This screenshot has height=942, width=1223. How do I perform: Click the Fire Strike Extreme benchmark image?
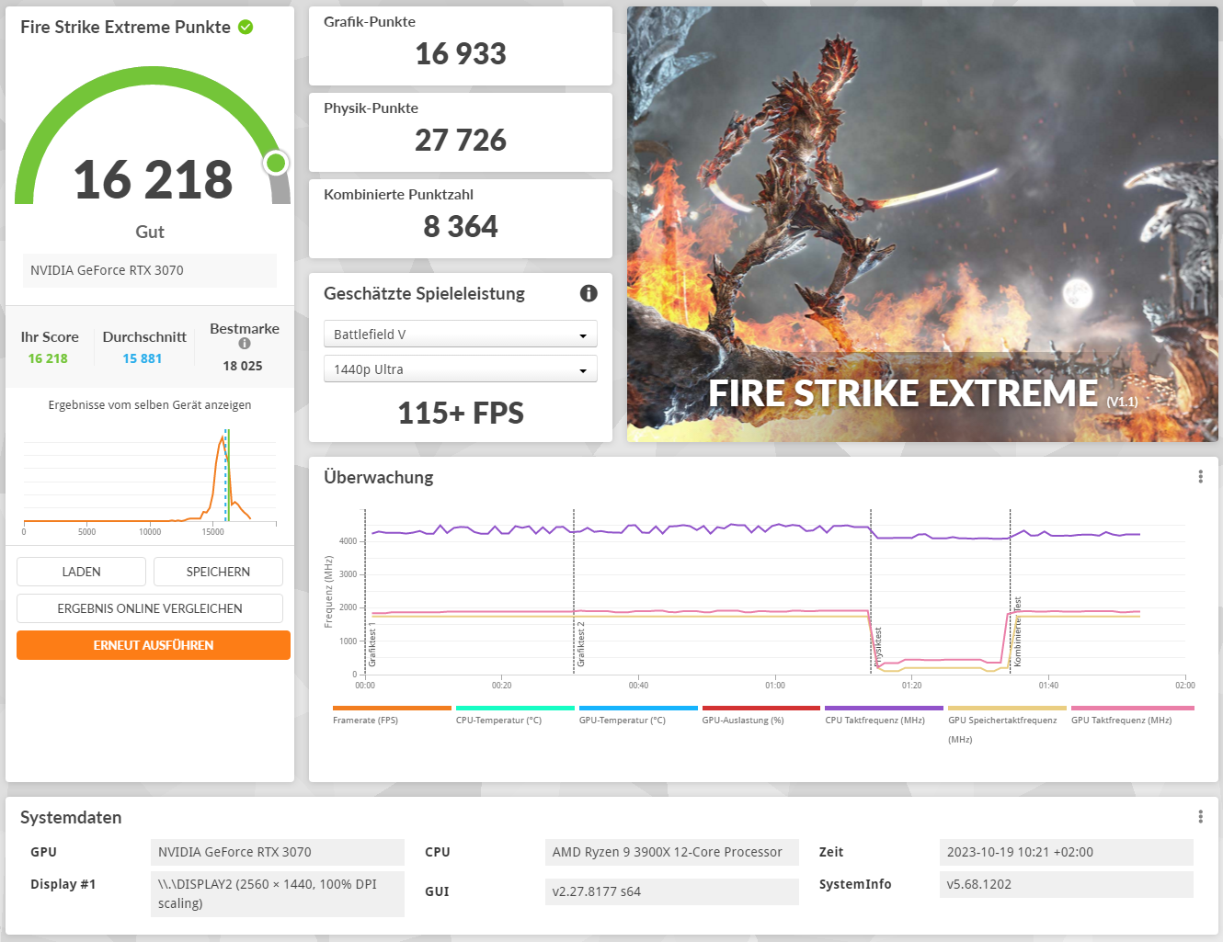922,224
